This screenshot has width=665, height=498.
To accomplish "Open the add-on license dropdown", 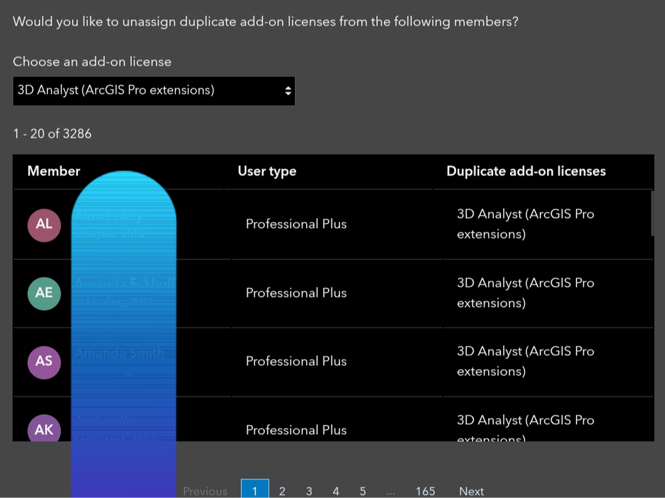I will pos(153,90).
